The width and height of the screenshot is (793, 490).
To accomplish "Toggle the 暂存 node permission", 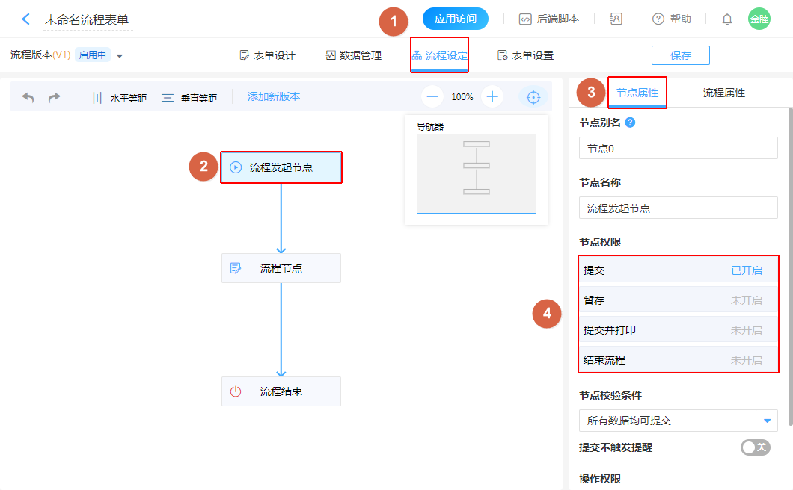I will tap(746, 300).
